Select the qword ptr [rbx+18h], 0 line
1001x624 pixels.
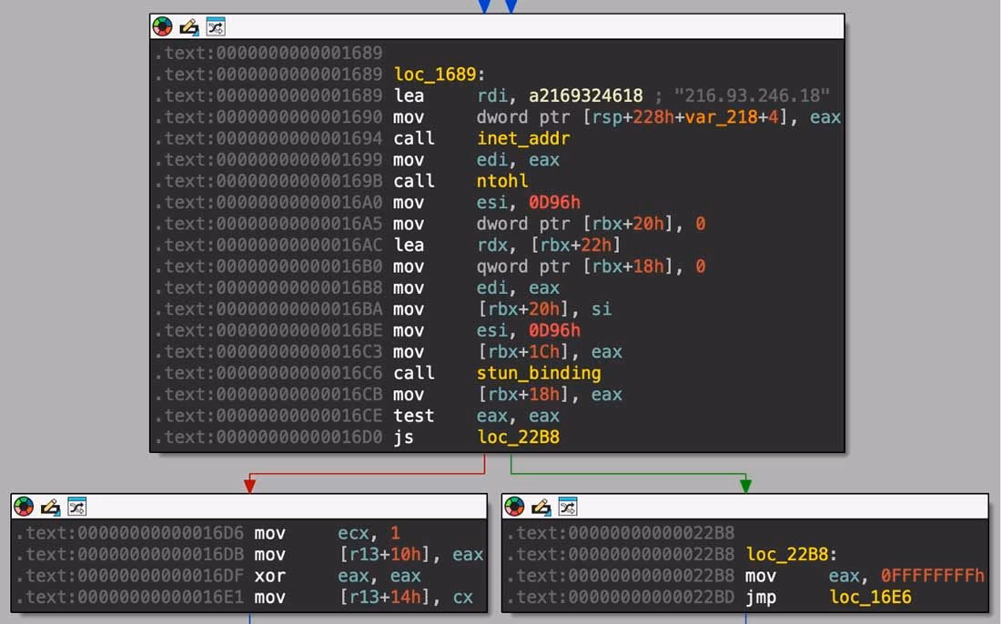549,267
